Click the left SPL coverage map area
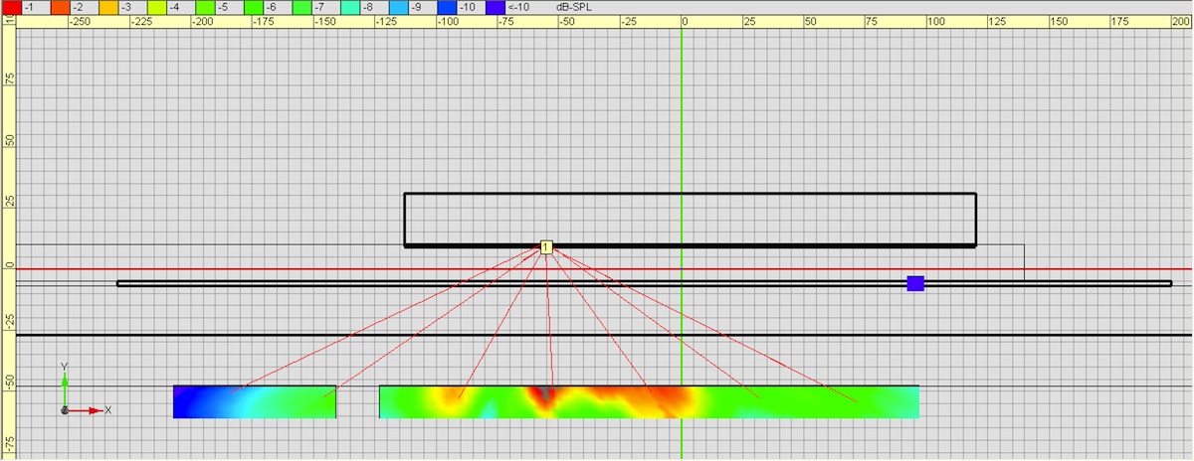1194x461 pixels. click(x=255, y=401)
